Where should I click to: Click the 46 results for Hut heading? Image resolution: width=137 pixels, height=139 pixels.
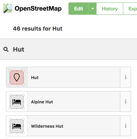tap(38, 29)
